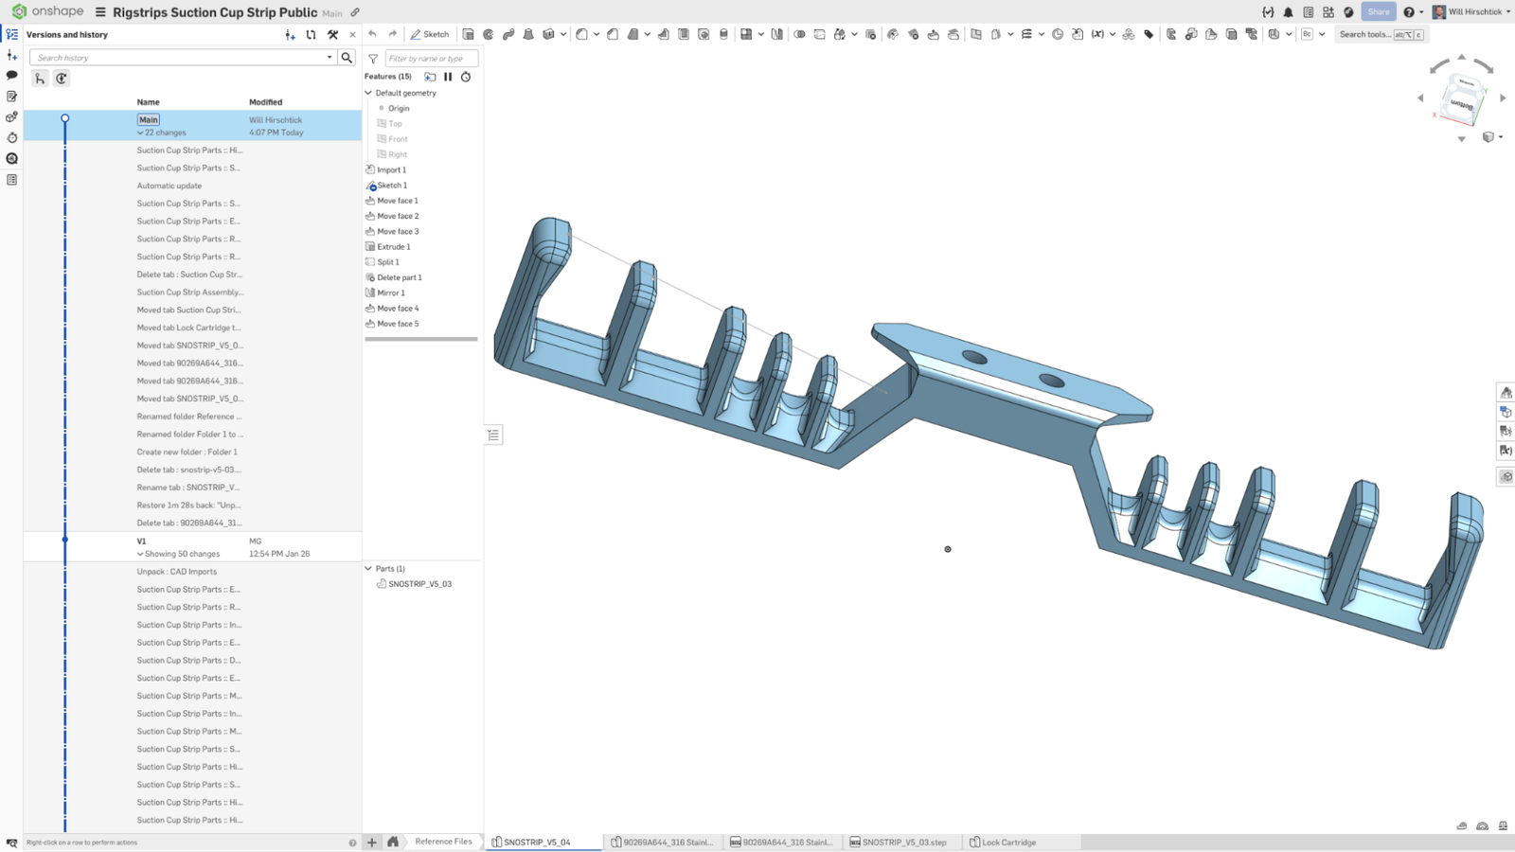Expand the 22 changes under Main
Viewport: 1515px width, 852px height.
[140, 133]
